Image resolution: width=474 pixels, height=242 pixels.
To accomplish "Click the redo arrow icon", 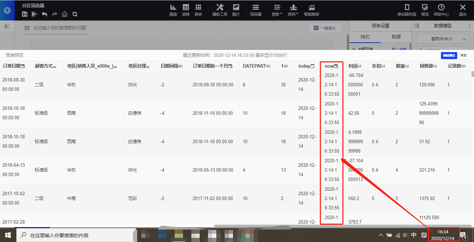I will [x=55, y=14].
